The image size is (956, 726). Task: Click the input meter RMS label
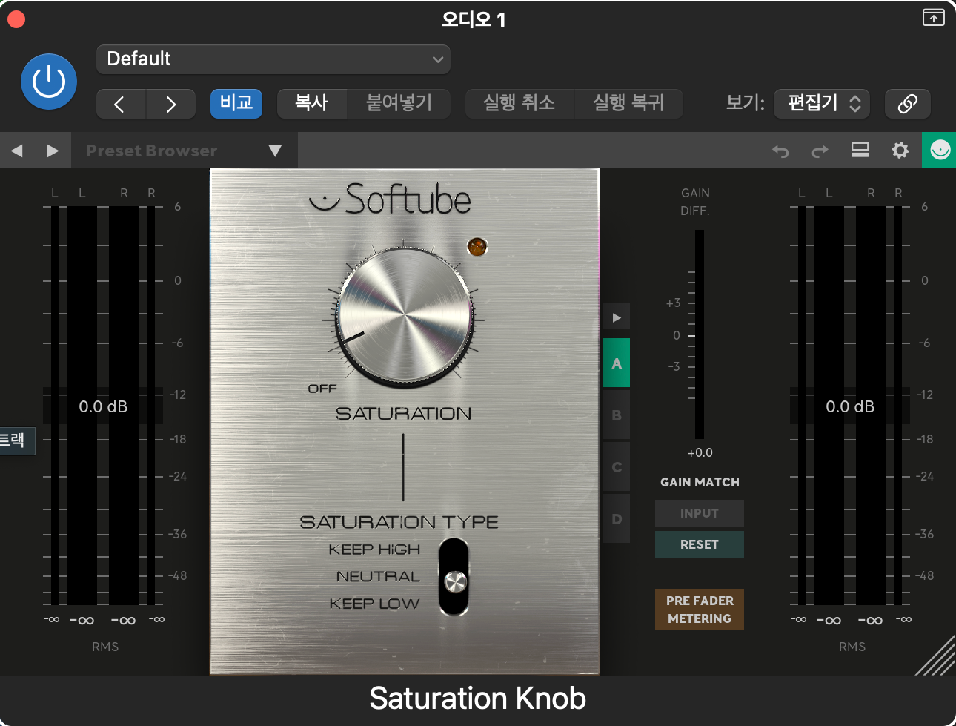[x=105, y=647]
